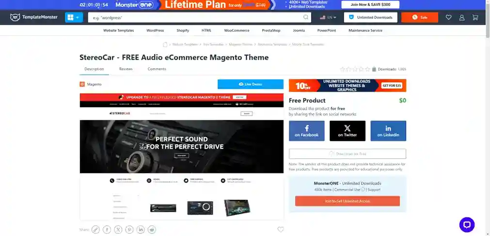Image resolution: width=490 pixels, height=236 pixels.
Task: Open the orange Sale button
Action: [x=420, y=17]
